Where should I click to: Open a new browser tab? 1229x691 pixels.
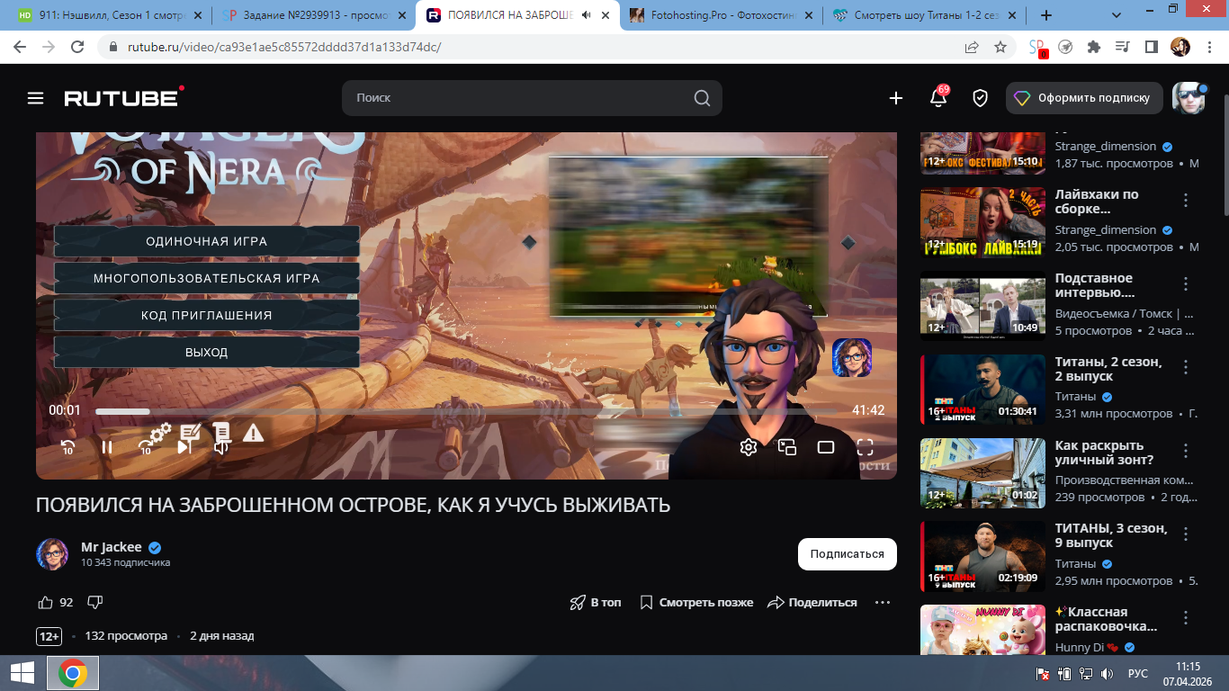(x=1046, y=15)
